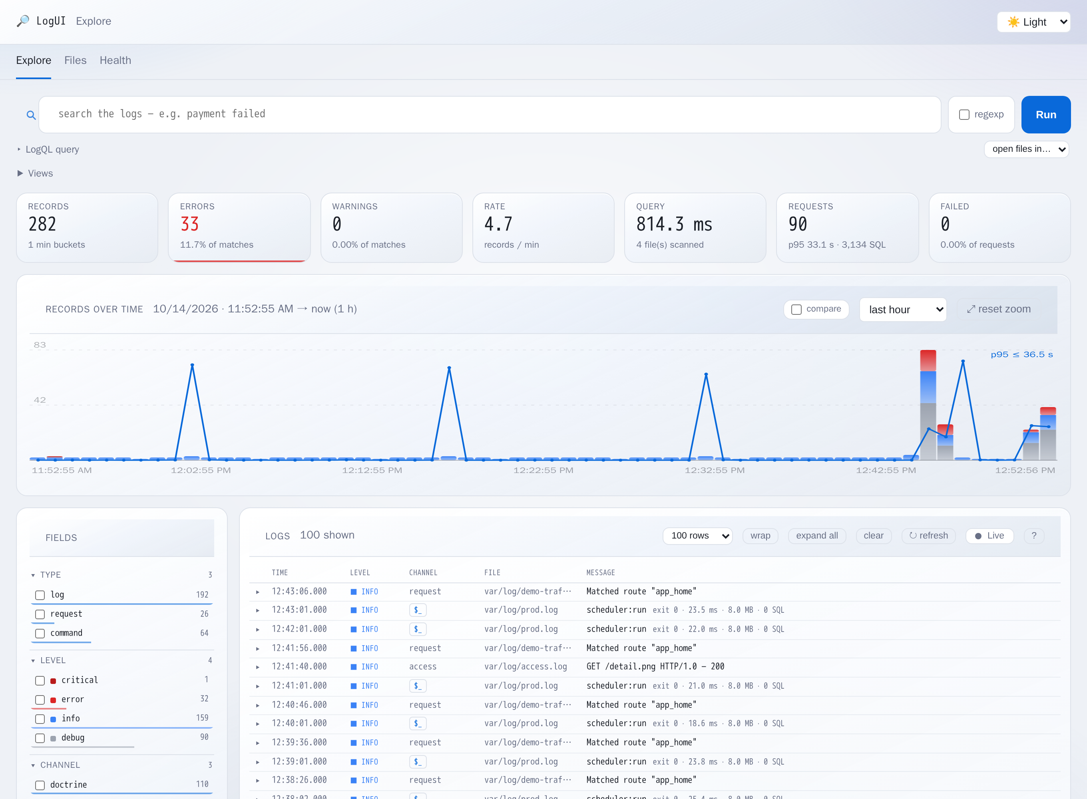
Task: Click the terminal channel icon at 12:41:01.000
Action: coord(418,686)
